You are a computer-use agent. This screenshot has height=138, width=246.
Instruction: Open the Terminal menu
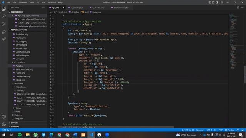(52, 3)
